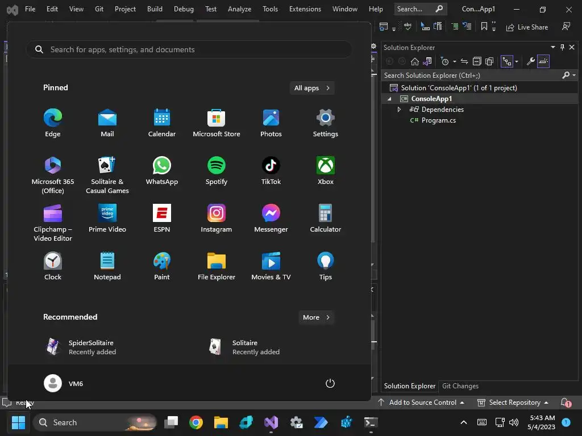Screen dimensions: 582x436
Task: Open Microsoft 365 (Office)
Action: click(53, 175)
